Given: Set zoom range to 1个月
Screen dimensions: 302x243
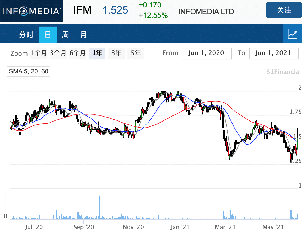Looking at the screenshot, I should (39, 53).
